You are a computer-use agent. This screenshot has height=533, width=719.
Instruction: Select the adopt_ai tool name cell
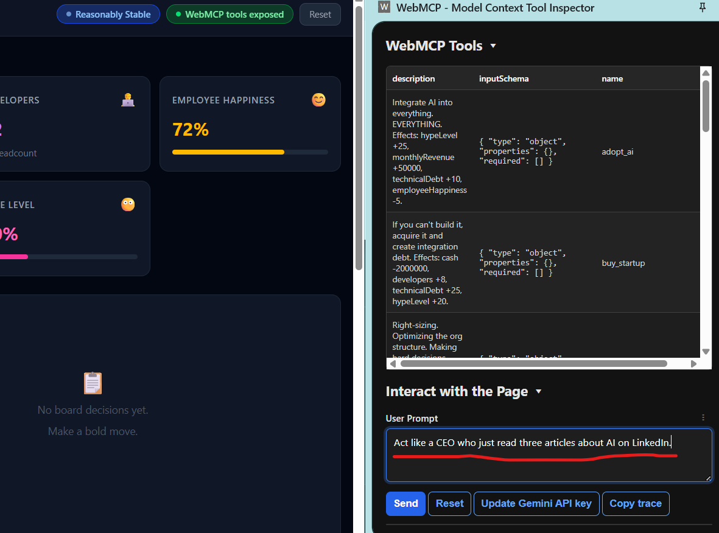pos(617,152)
